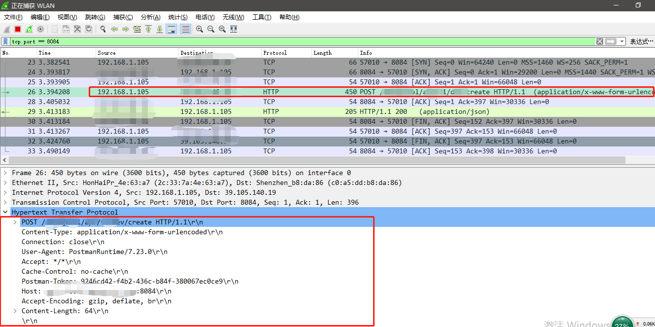Click the save capture file icon

[x=66, y=29]
